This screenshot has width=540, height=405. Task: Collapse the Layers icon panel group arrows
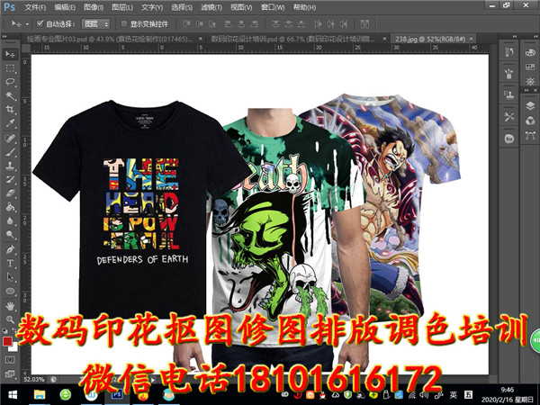coord(526,90)
